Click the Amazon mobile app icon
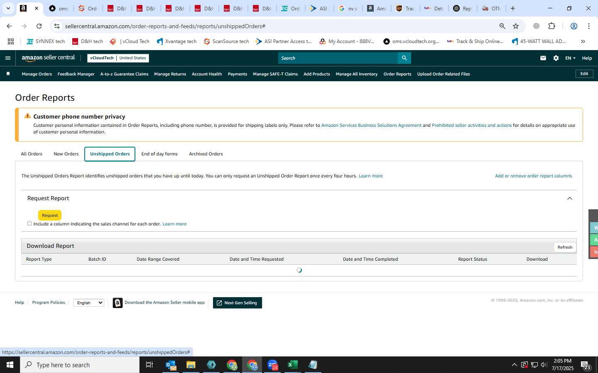This screenshot has width=598, height=373. [118, 303]
